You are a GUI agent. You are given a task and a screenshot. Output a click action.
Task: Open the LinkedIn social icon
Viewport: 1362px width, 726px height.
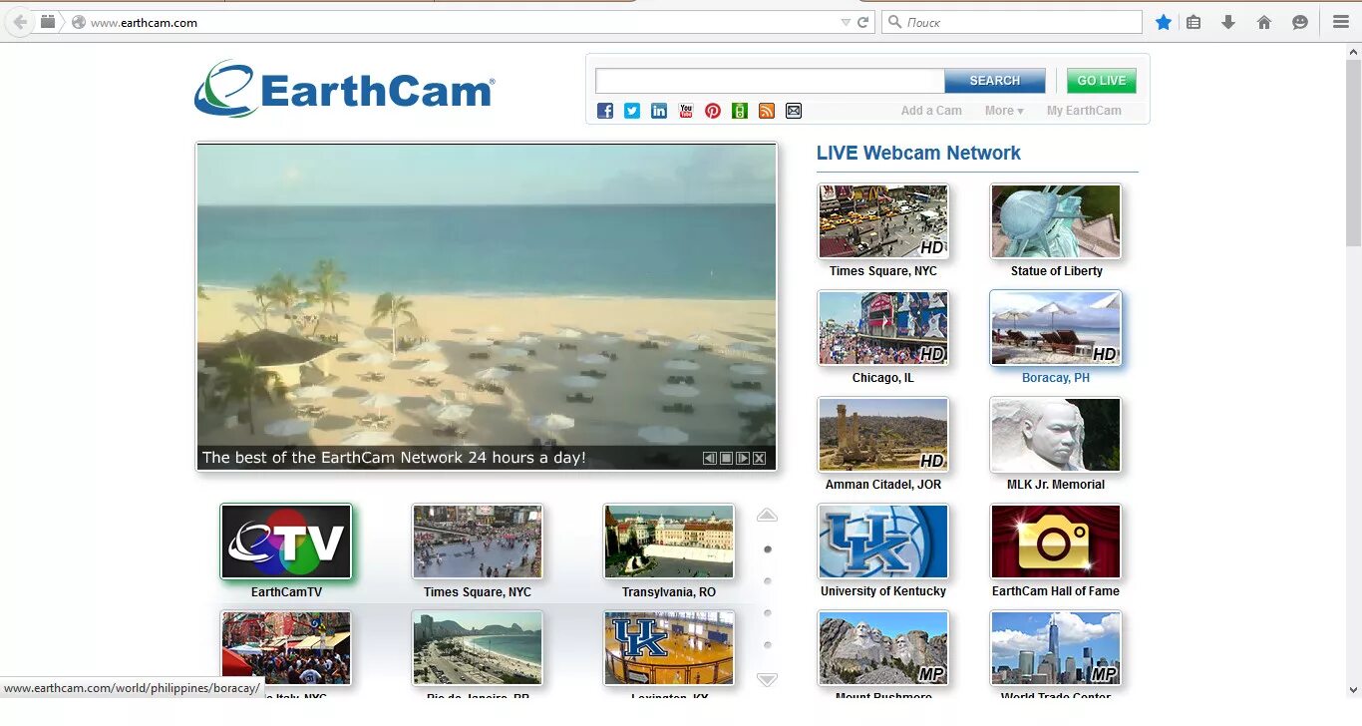(659, 111)
